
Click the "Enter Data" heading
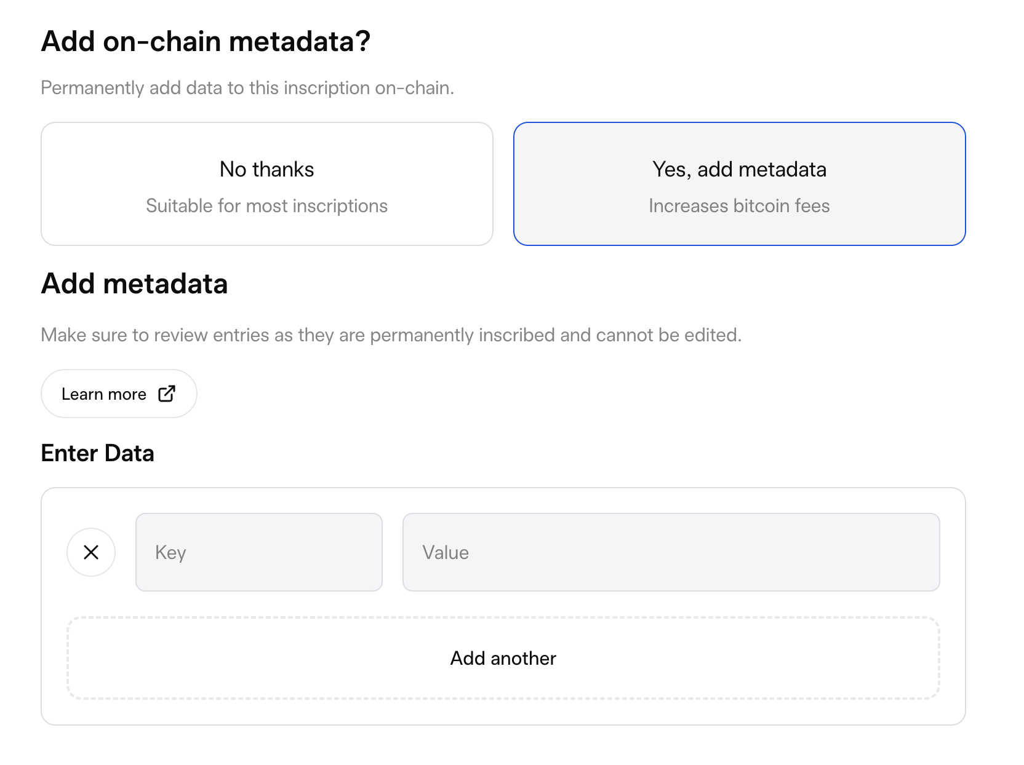pos(97,453)
